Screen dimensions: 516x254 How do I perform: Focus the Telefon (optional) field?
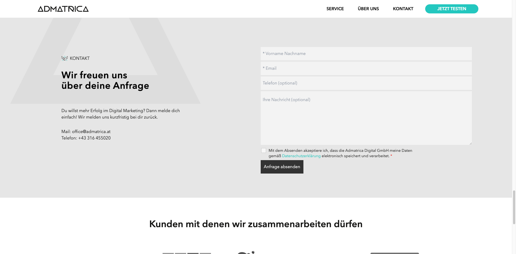(x=366, y=83)
